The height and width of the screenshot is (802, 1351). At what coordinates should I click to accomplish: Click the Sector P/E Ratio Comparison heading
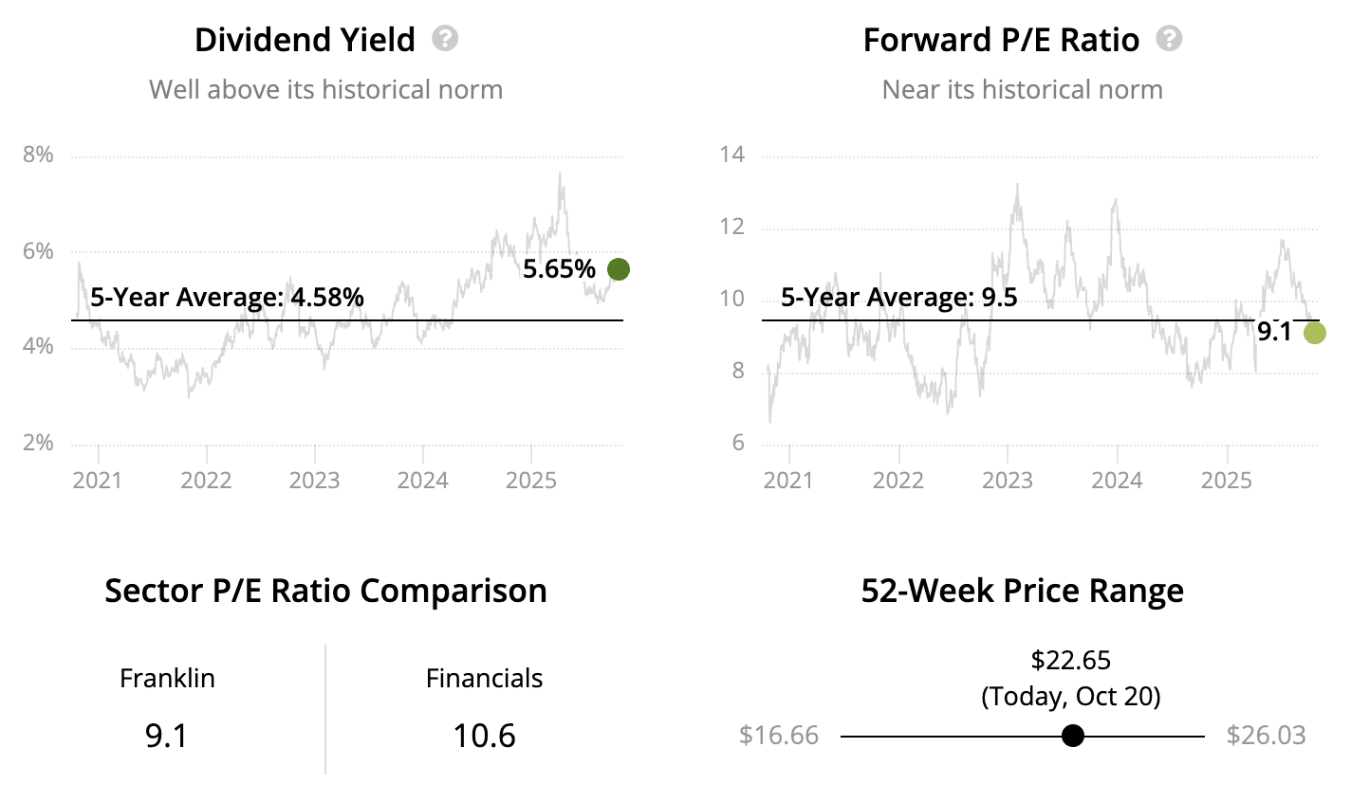pos(325,591)
